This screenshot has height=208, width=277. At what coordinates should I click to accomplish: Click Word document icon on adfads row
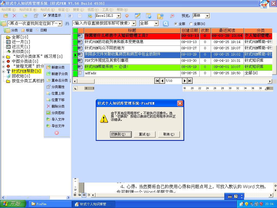pos(80,73)
